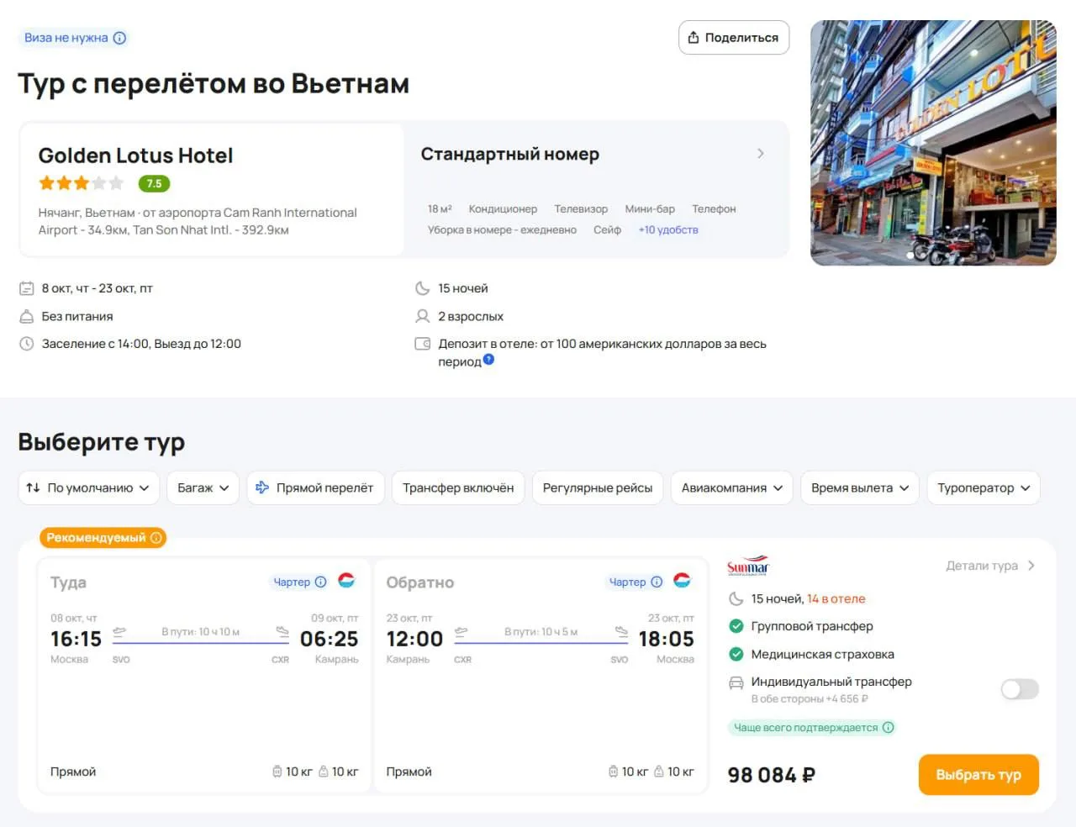Image resolution: width=1076 pixels, height=827 pixels.
Task: Click return departure time 12:00
Action: [414, 639]
